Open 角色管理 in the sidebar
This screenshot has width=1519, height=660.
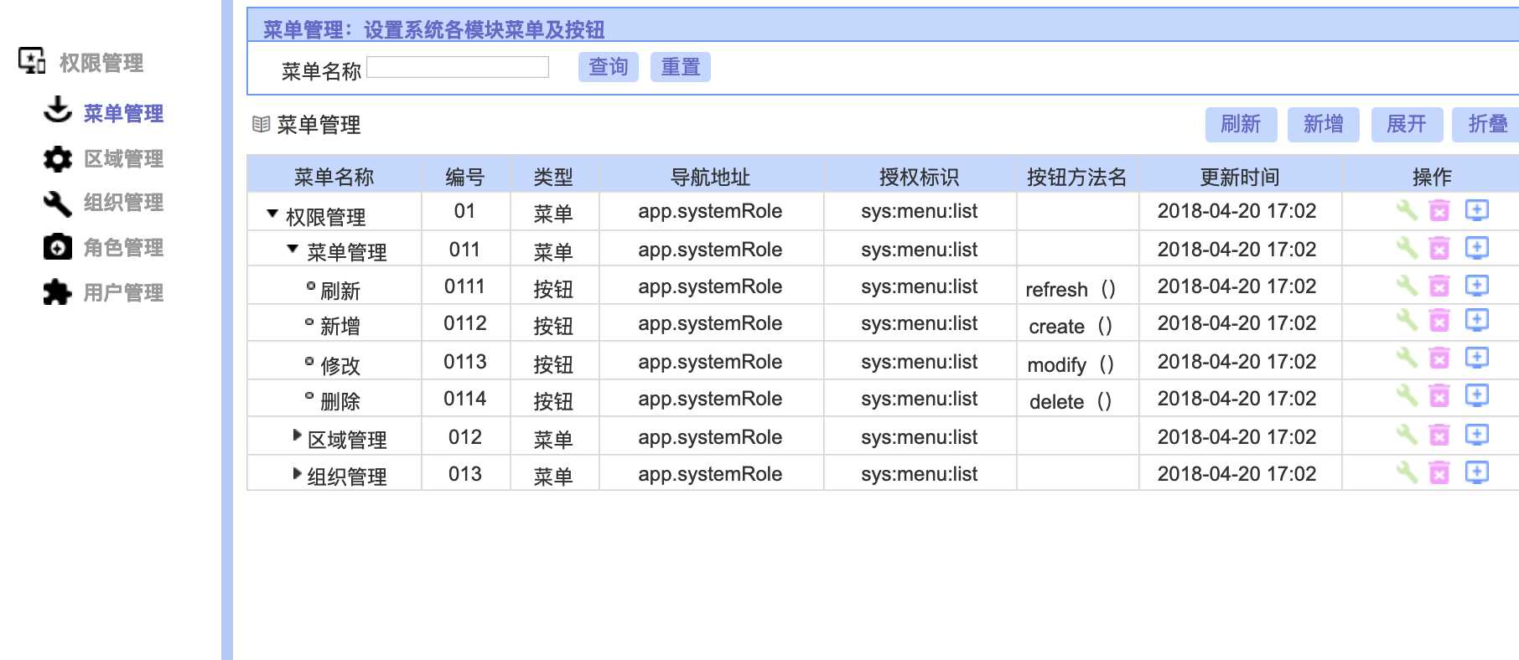123,247
